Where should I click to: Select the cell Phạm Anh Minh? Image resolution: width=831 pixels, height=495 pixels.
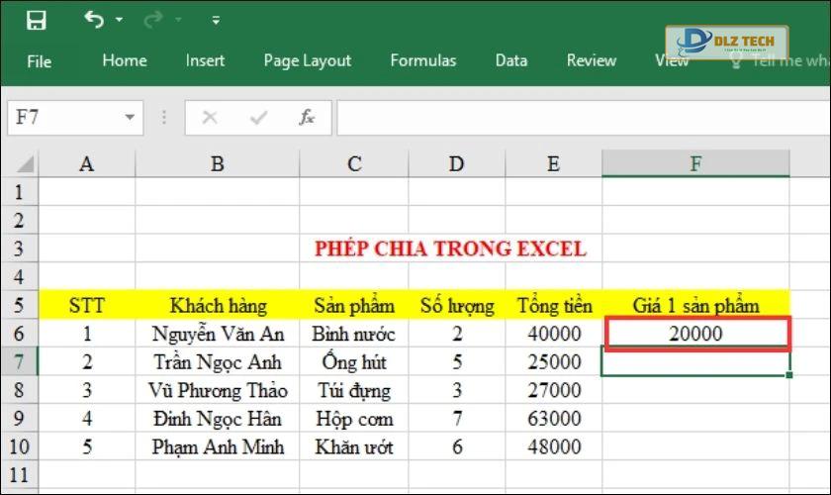(218, 446)
